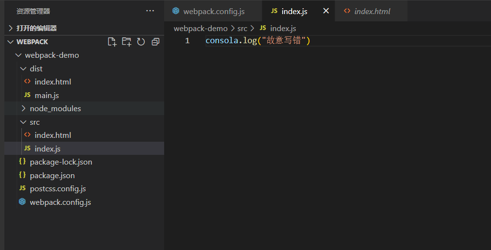Click the HTML icon beside dist index.html
The image size is (491, 250).
click(x=27, y=82)
